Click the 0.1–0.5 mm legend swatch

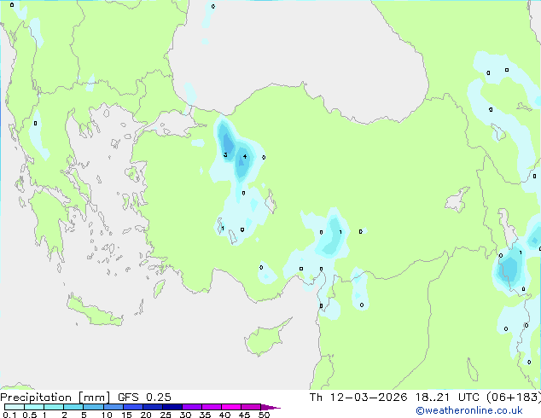(15, 407)
